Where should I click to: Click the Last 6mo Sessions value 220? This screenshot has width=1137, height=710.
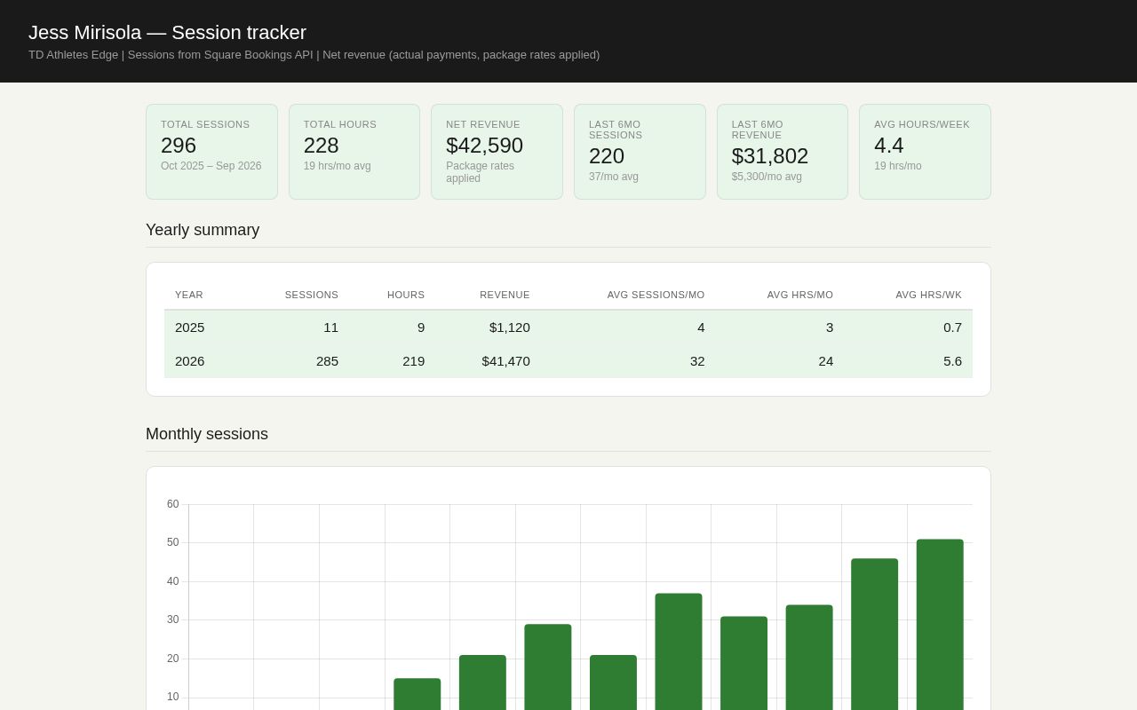click(x=607, y=156)
